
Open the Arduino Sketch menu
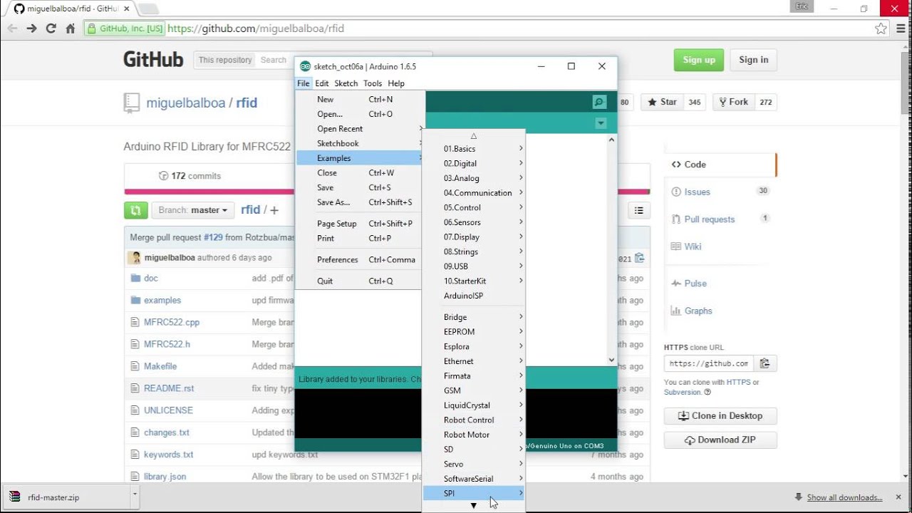346,83
